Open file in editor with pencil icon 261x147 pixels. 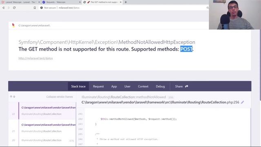242,102
